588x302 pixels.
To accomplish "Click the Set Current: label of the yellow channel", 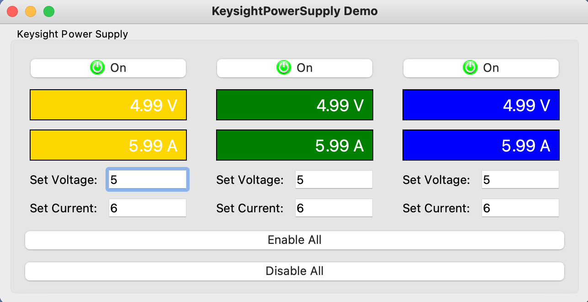I will (64, 208).
